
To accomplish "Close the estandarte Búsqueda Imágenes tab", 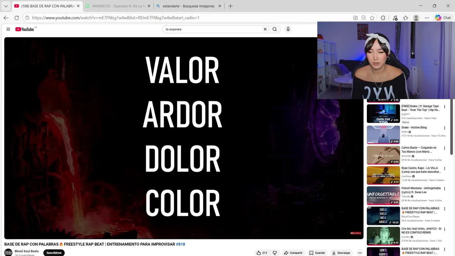I will (x=220, y=6).
